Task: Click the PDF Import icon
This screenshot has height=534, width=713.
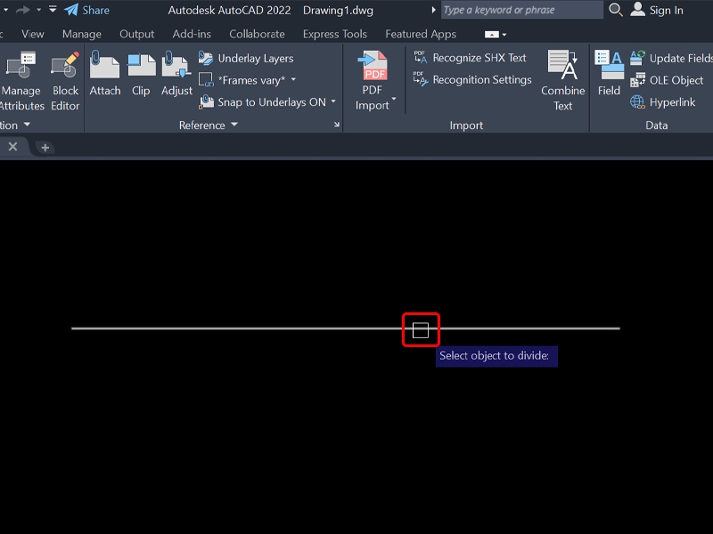Action: coord(373,66)
